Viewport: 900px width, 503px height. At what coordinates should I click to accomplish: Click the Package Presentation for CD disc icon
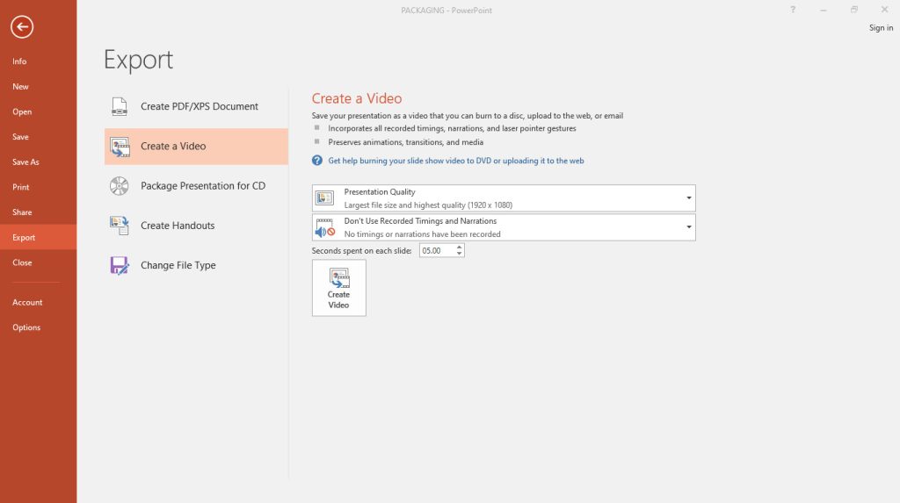[120, 186]
